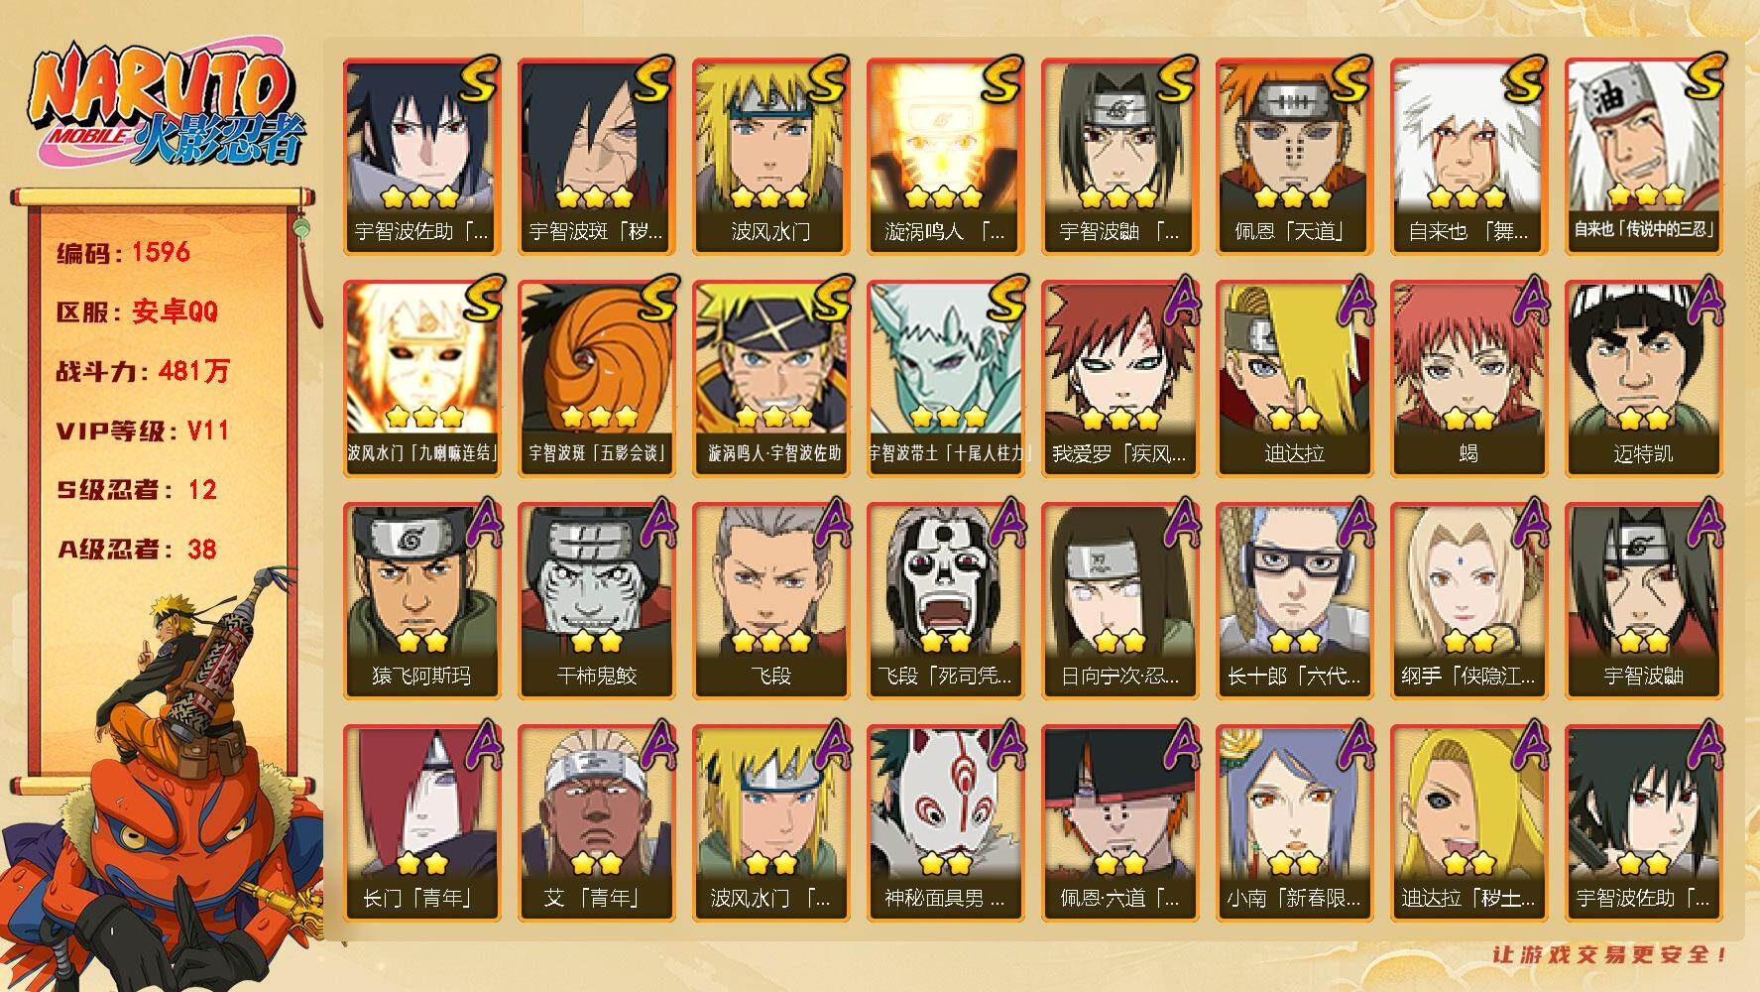Select the 迪达拉 A-rank ninja card
This screenshot has width=1760, height=992.
click(x=1294, y=378)
